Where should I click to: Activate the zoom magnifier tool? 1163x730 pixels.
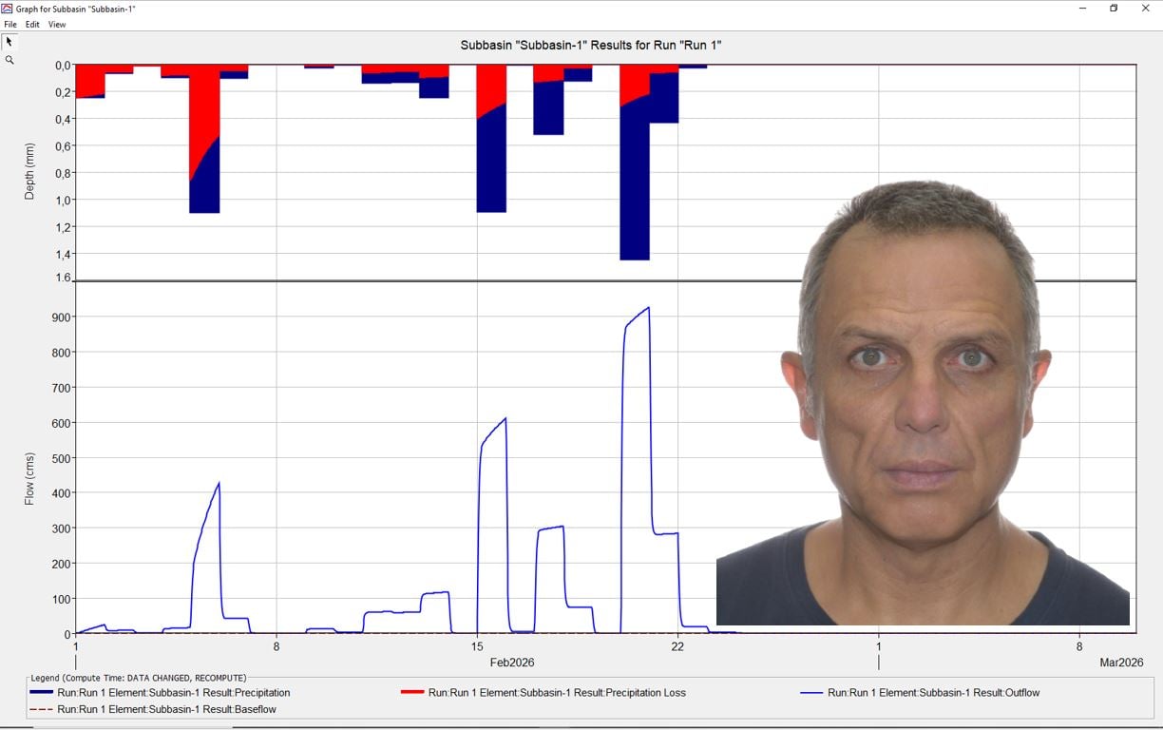pyautogui.click(x=10, y=60)
